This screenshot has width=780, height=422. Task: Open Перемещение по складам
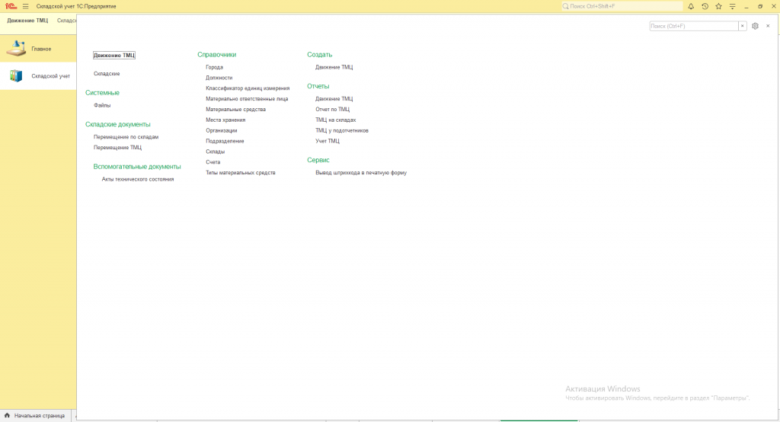(x=126, y=137)
